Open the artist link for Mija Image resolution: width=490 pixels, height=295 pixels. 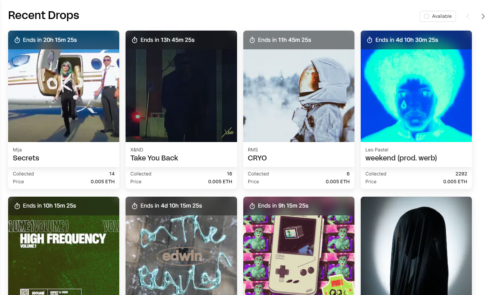point(17,150)
